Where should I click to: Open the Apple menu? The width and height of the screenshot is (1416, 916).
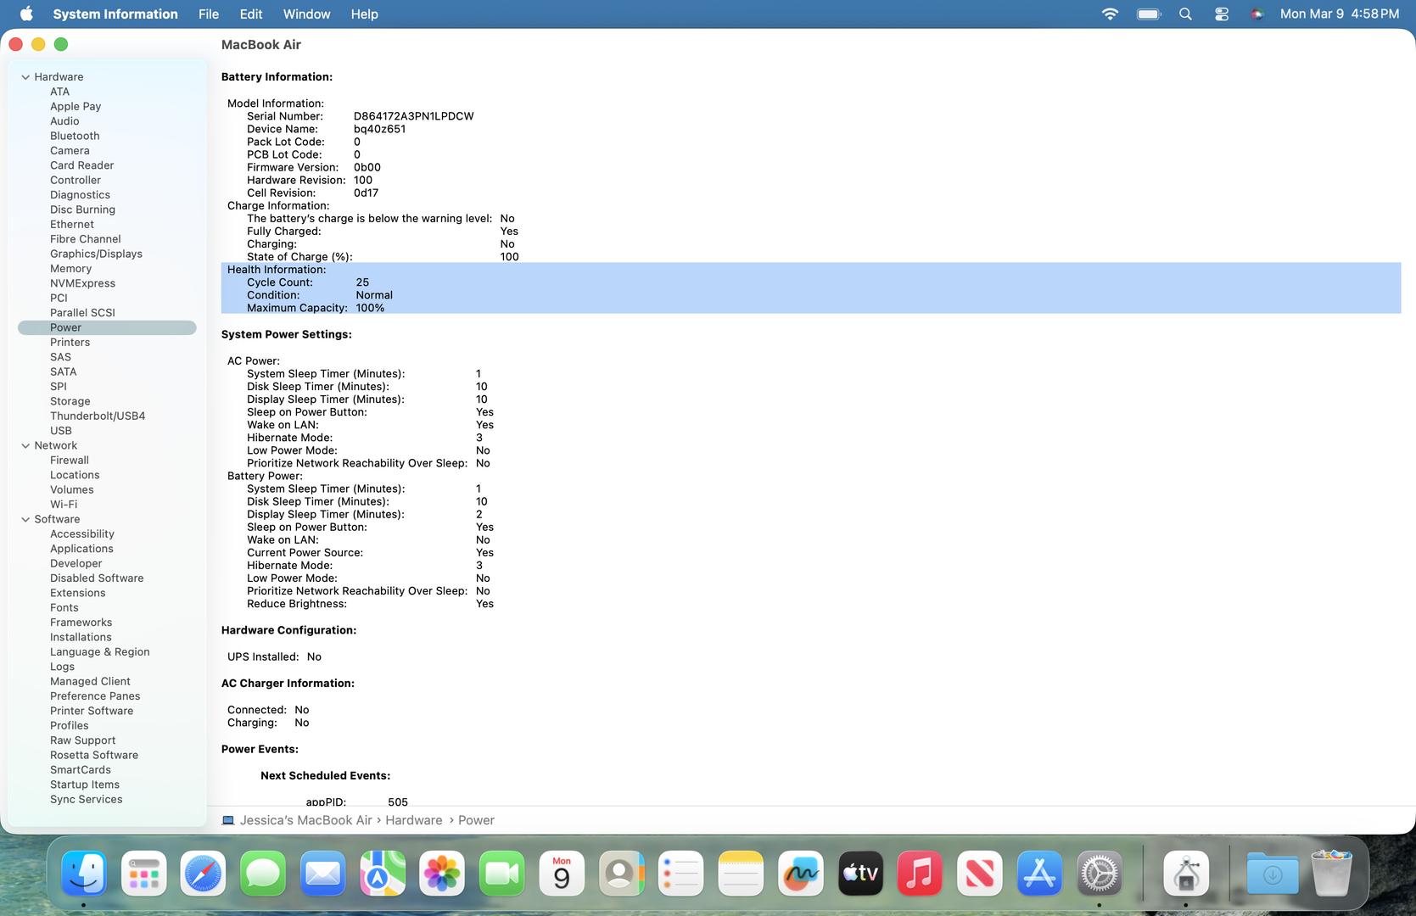click(26, 14)
